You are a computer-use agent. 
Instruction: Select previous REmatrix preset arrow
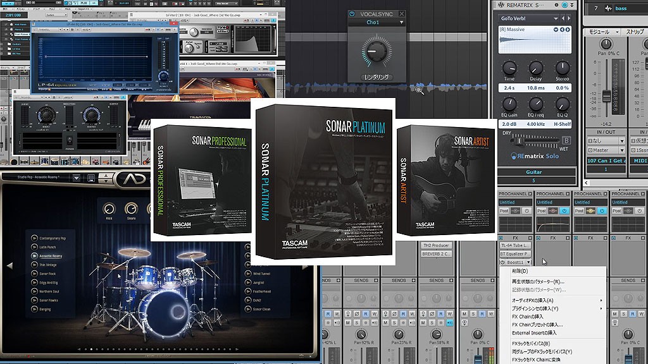pyautogui.click(x=563, y=18)
